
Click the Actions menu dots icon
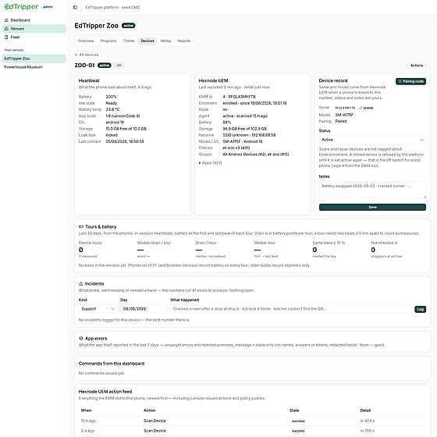(x=426, y=66)
